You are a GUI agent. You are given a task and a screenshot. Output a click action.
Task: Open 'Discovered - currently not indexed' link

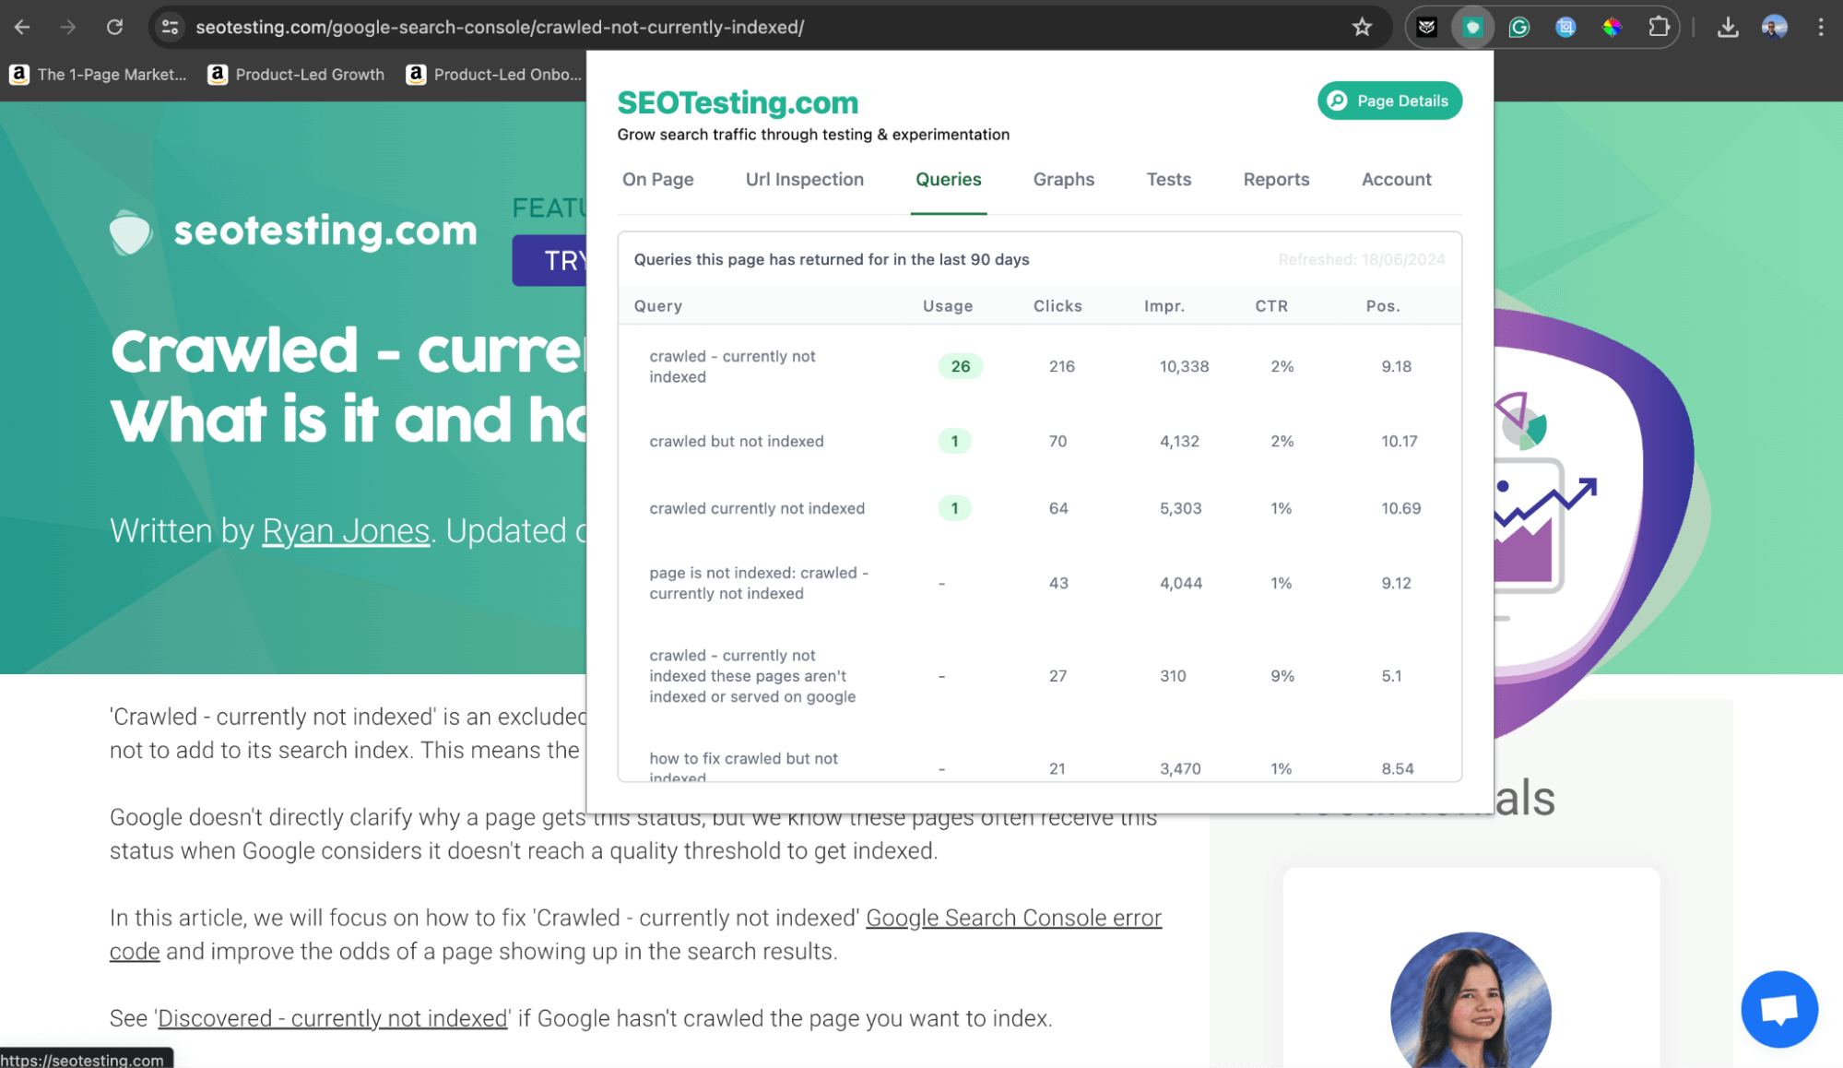[333, 1018]
